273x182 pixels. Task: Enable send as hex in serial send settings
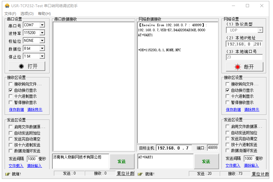[x=11, y=145]
